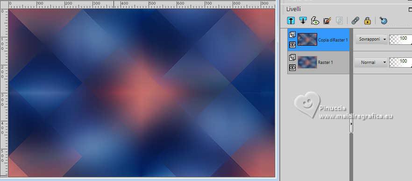Screen dimensions: 412x181
Task: Click the blue flask icon in Livelli toolbar
Action: (384, 21)
